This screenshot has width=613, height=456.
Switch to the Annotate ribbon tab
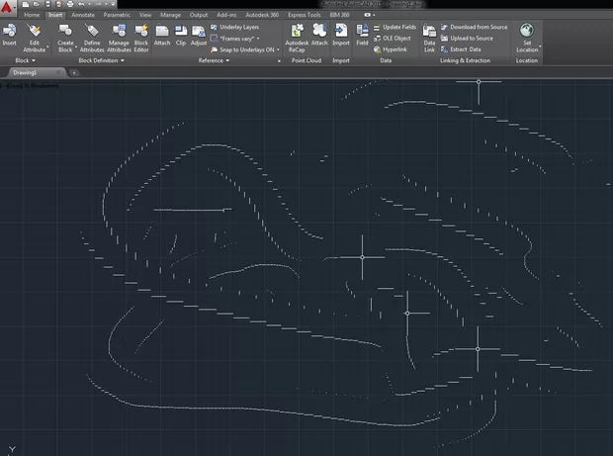coord(83,16)
